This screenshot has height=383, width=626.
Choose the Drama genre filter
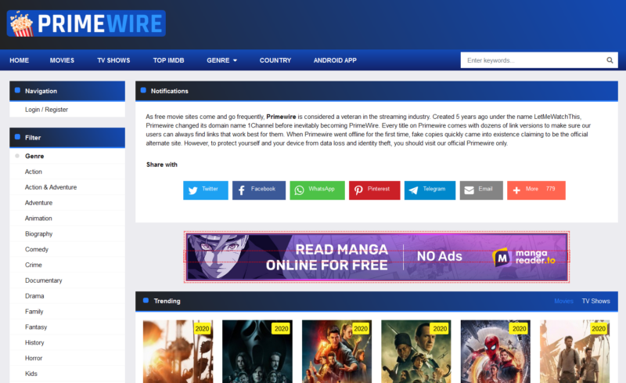(x=34, y=296)
